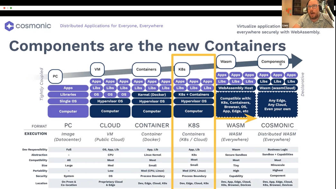The image size is (336, 189).
Task: Open Liam's webcam video thumbnail
Action: point(308,14)
